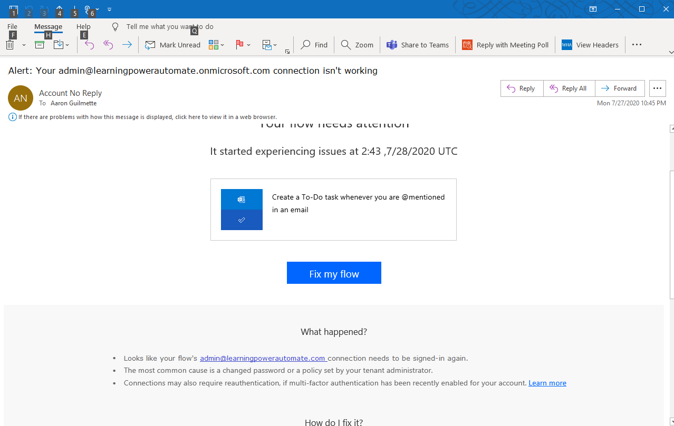Select Reply with Meeting Poll

(505, 45)
